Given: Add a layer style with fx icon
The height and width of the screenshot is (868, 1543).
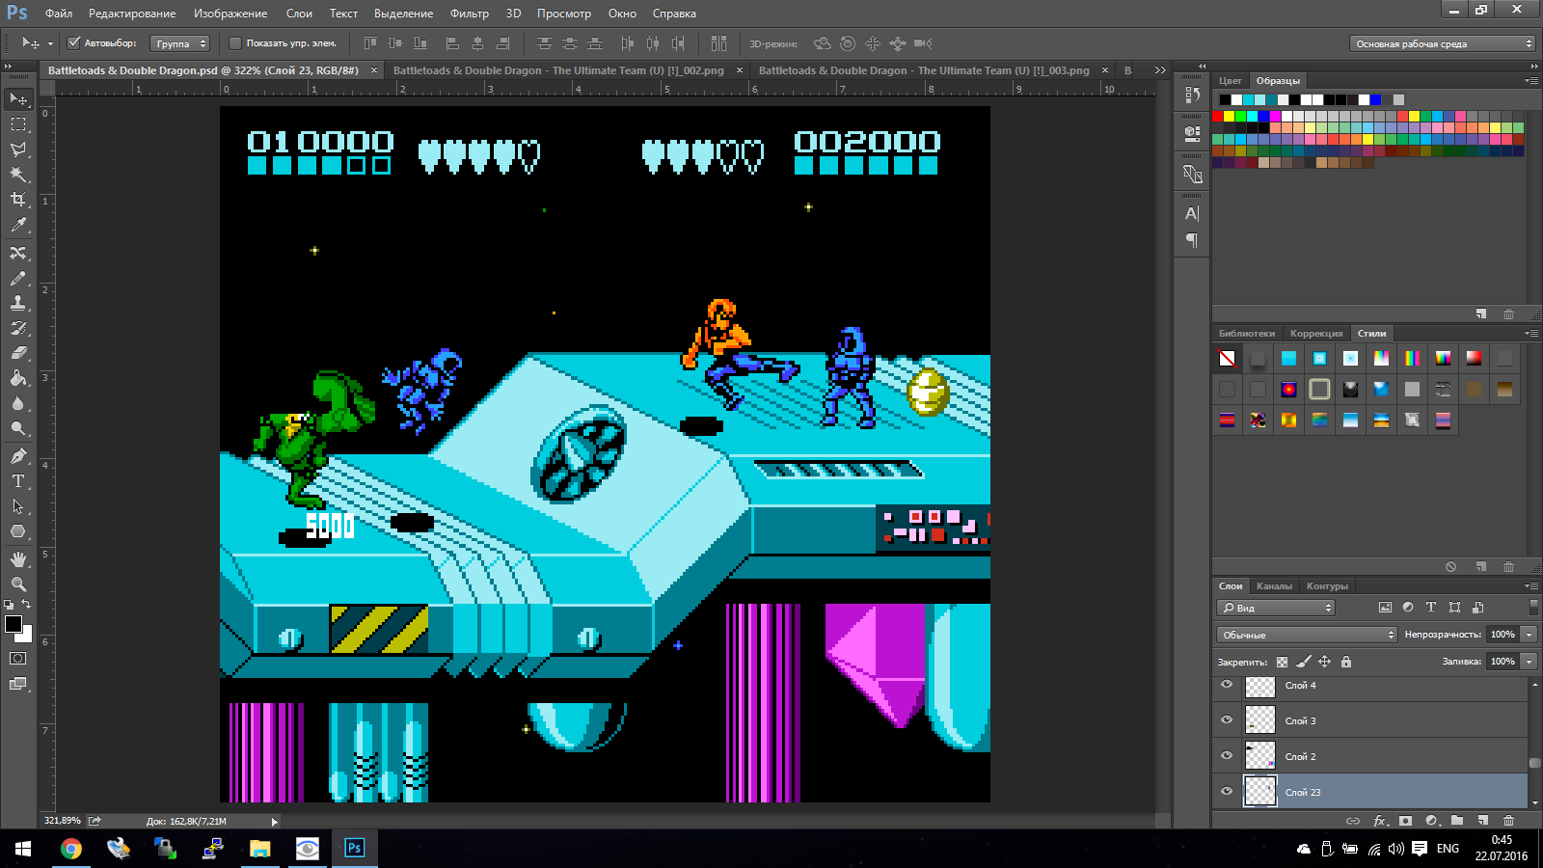Looking at the screenshot, I should coord(1380,821).
